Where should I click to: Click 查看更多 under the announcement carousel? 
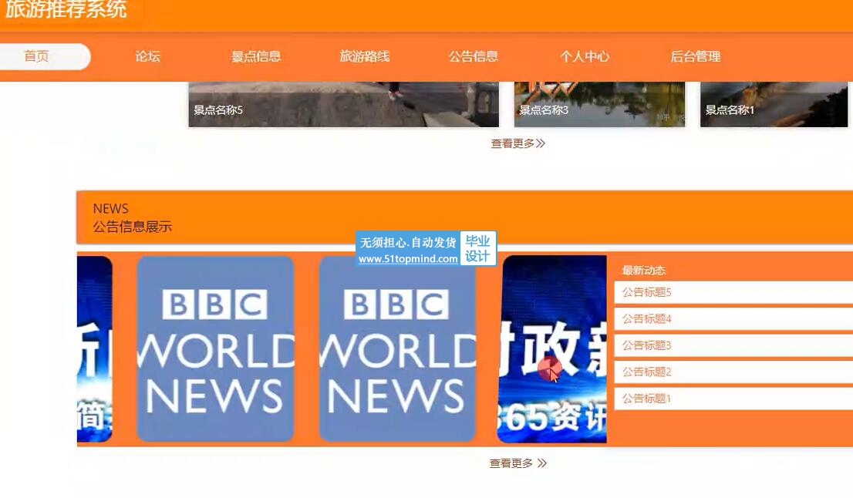pyautogui.click(x=518, y=463)
